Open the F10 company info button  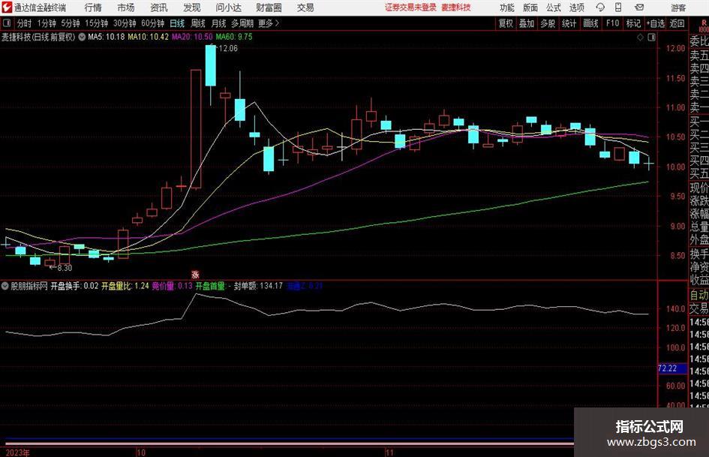613,23
